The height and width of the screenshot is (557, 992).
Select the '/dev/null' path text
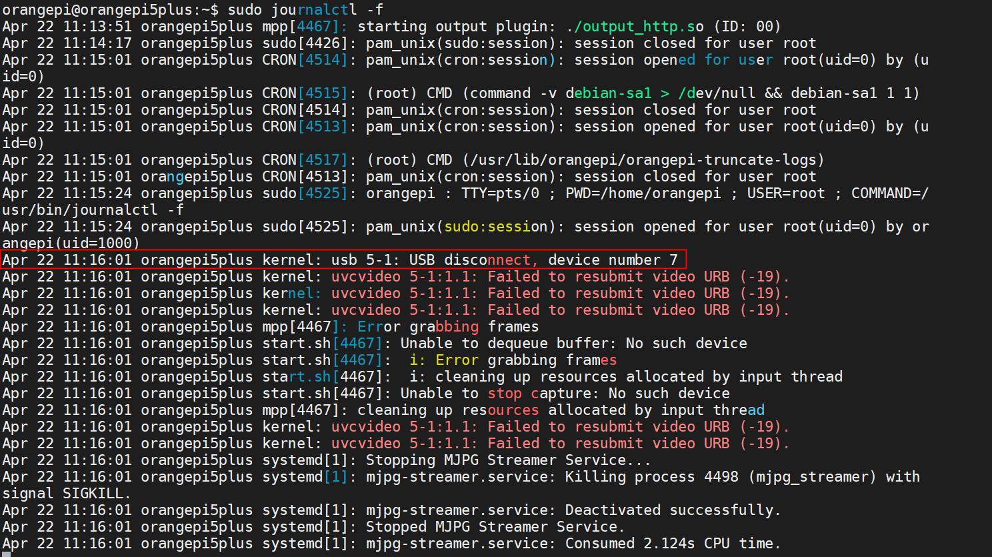[717, 93]
